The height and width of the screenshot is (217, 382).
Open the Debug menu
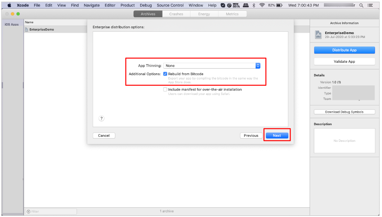(146, 5)
